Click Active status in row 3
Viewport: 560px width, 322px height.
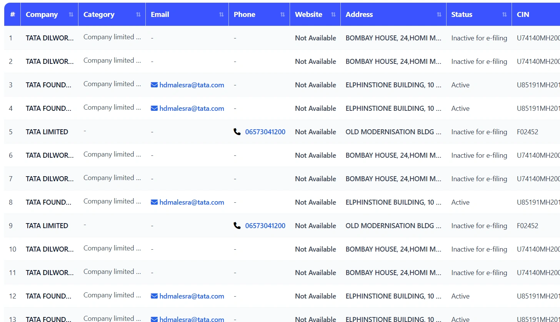point(460,85)
